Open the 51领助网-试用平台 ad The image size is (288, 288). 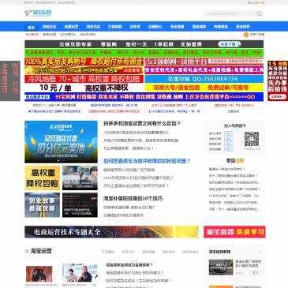coord(204,62)
